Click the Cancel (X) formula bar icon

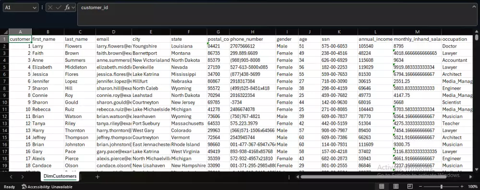[x=50, y=8]
